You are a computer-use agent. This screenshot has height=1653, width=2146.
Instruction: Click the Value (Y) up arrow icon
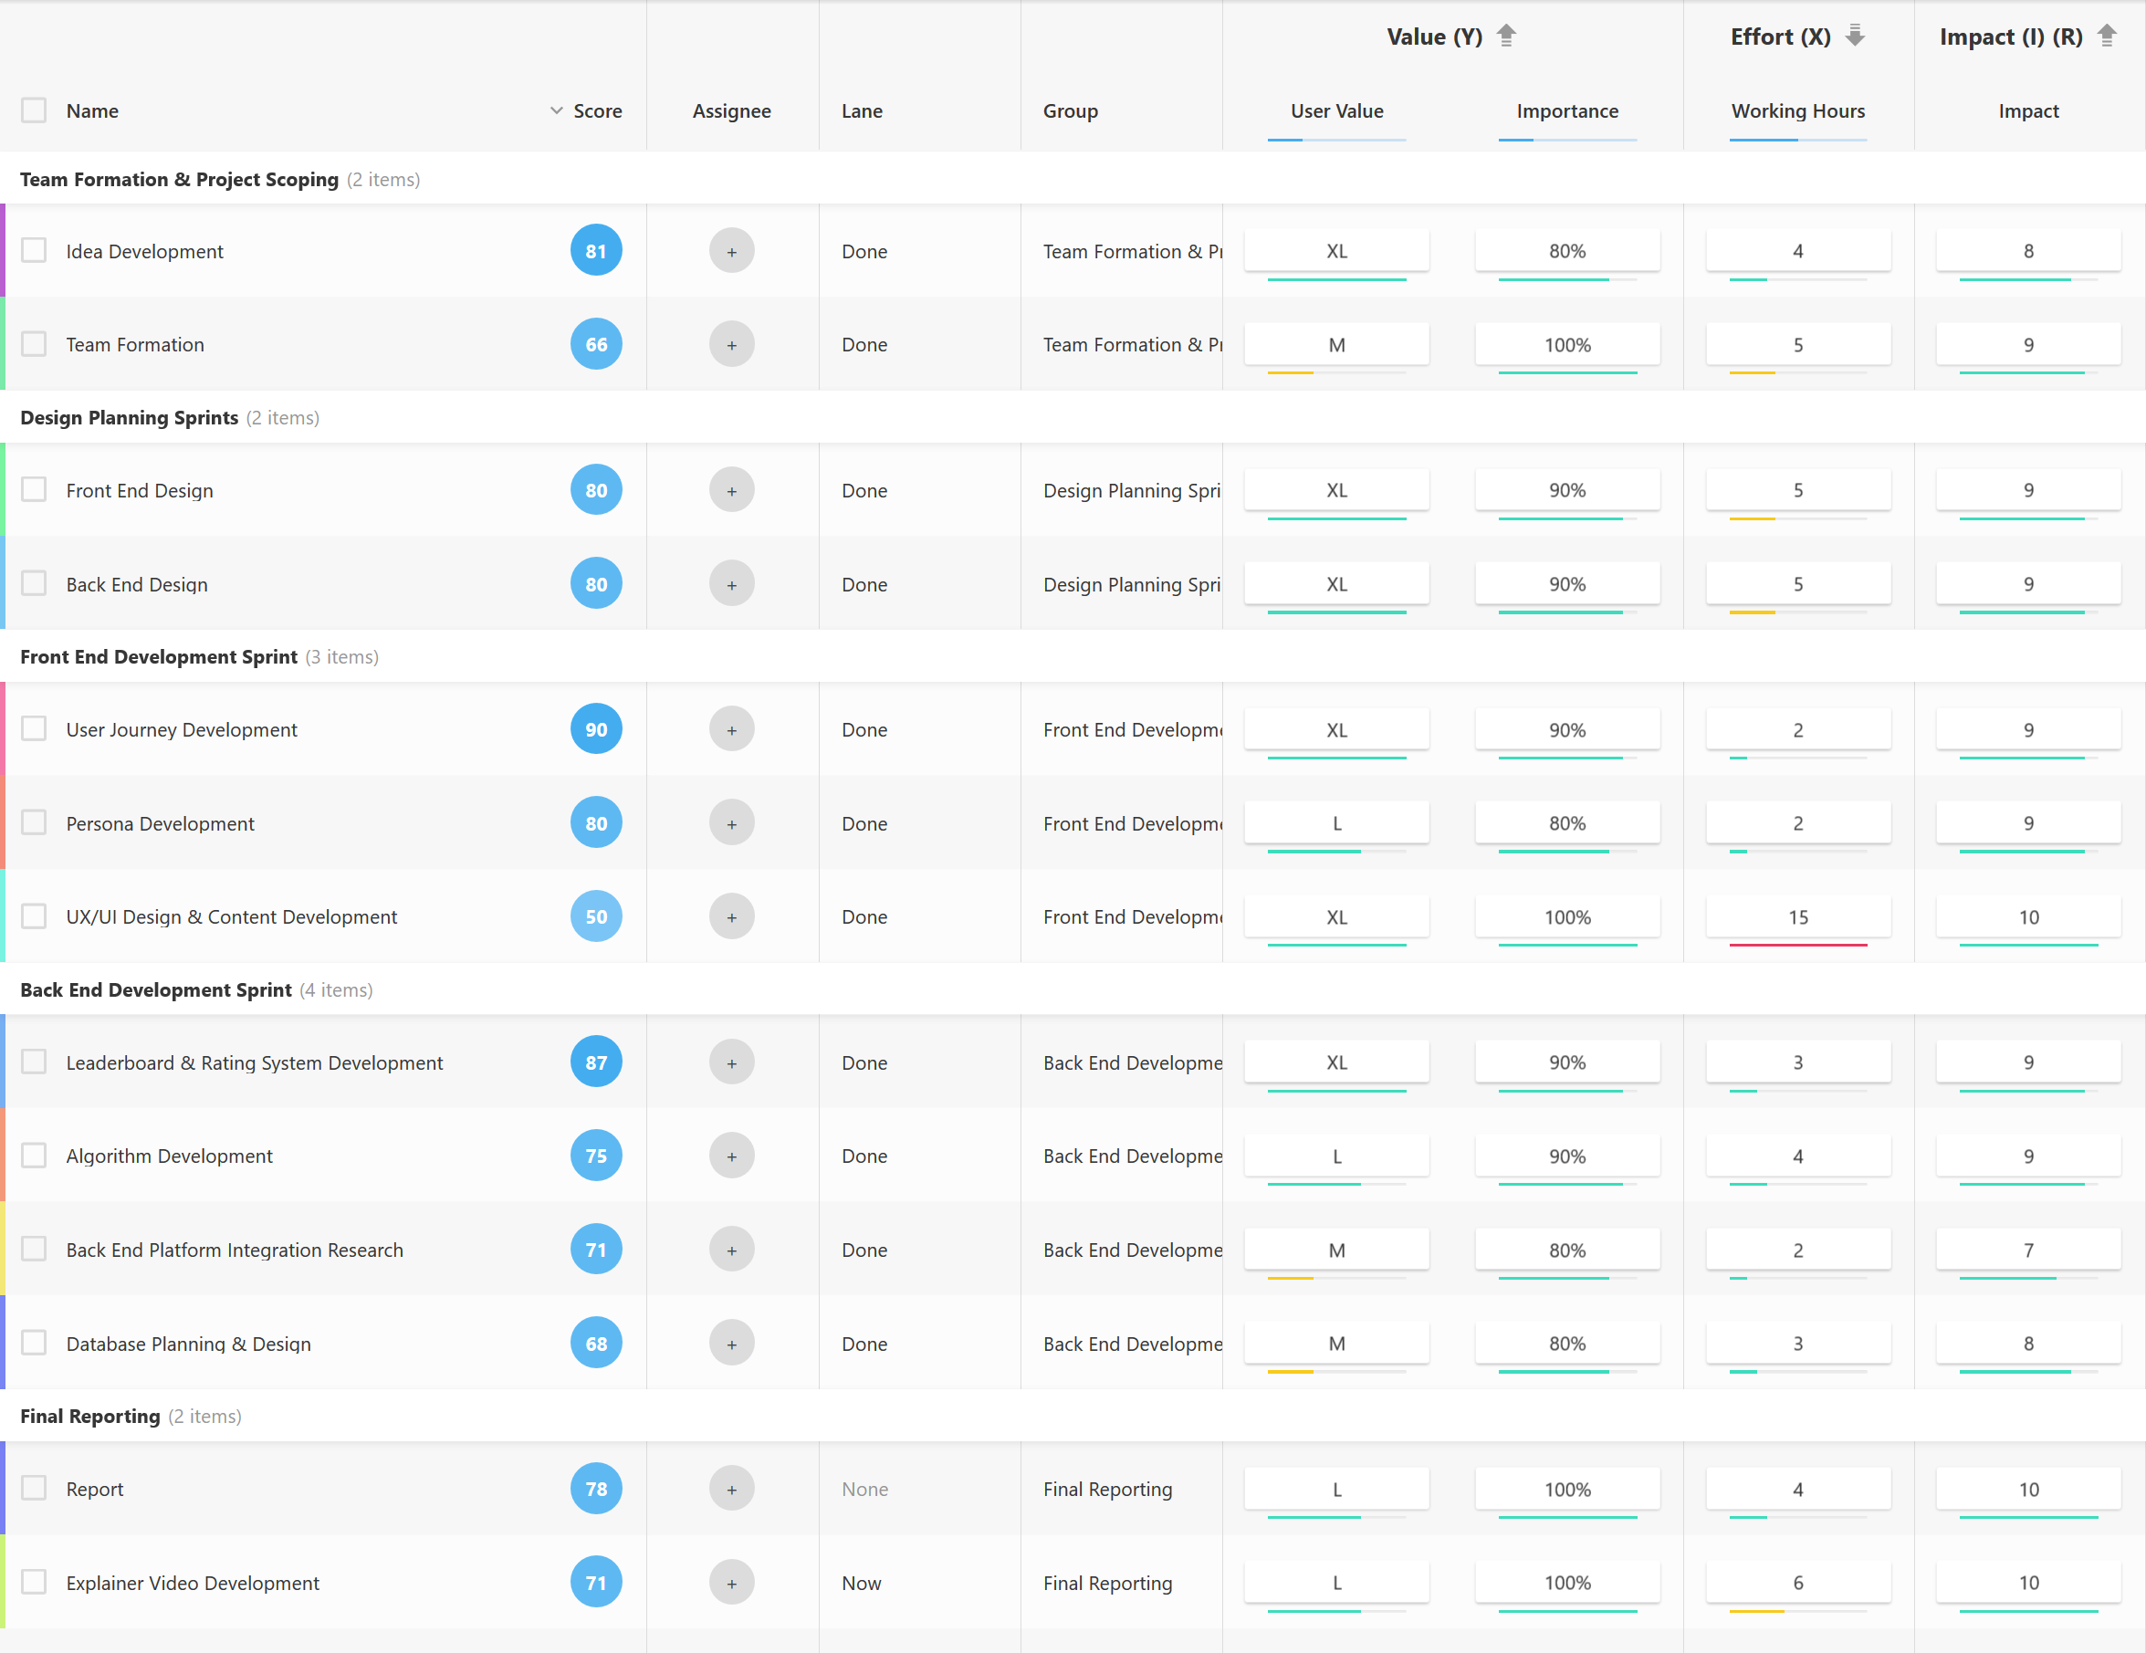point(1505,37)
